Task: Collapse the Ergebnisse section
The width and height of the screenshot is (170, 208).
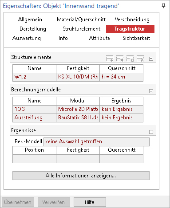Action: 151,132
